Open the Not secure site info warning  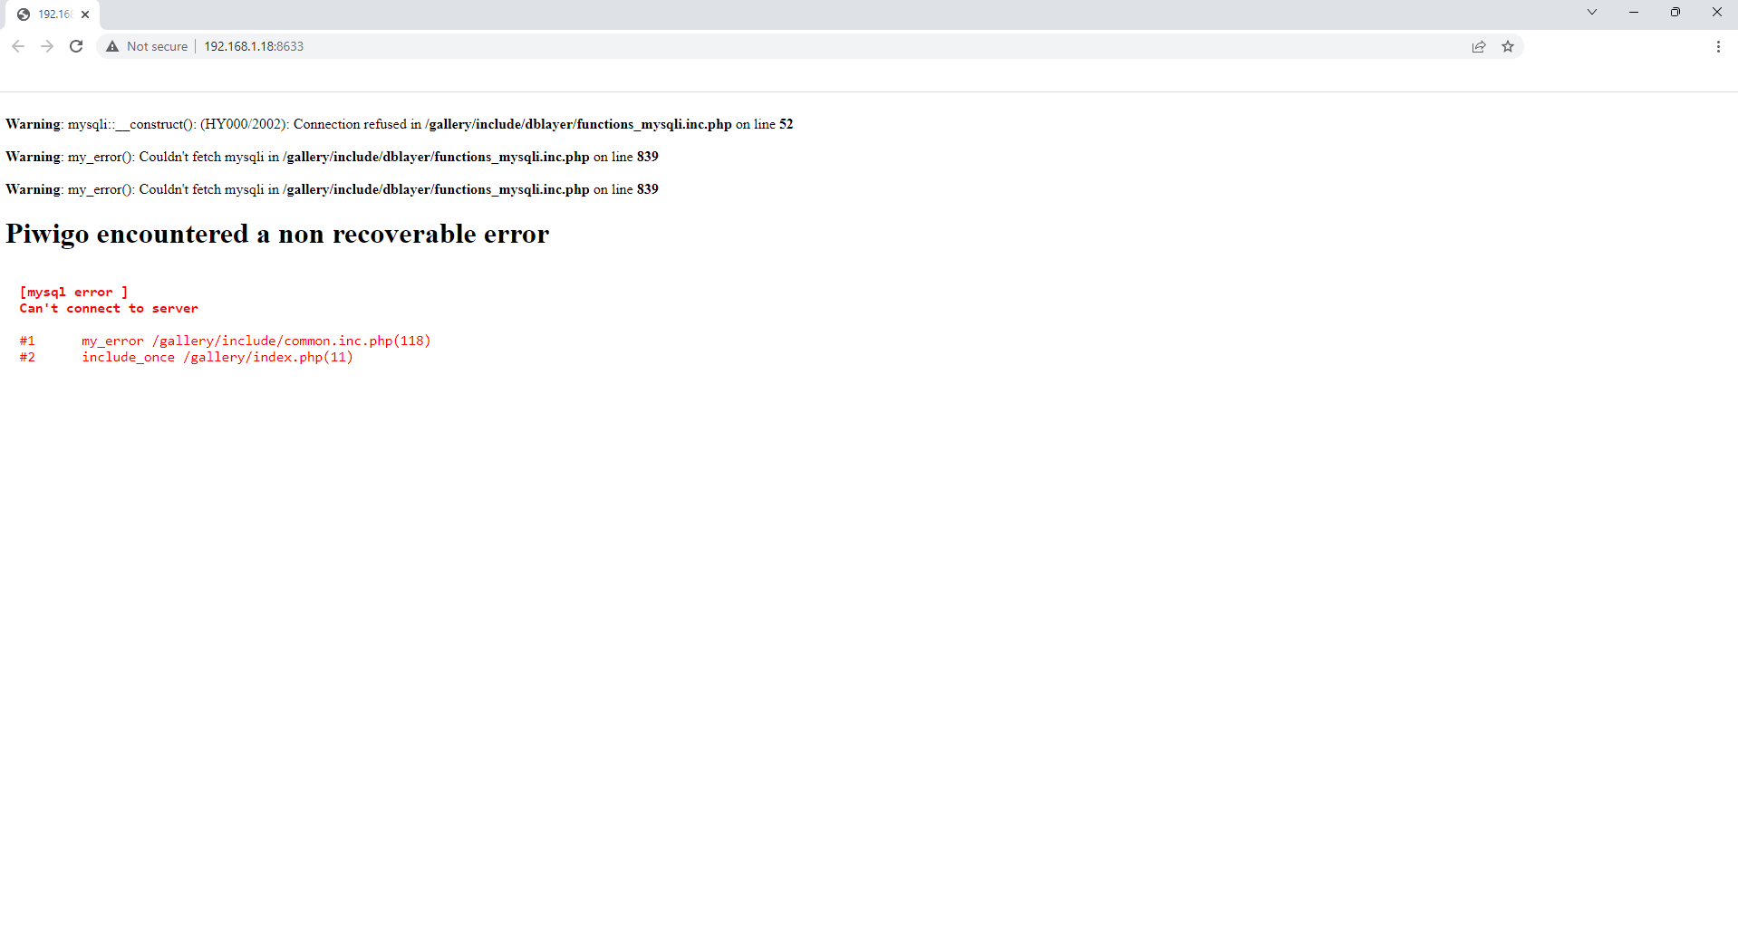click(x=147, y=46)
